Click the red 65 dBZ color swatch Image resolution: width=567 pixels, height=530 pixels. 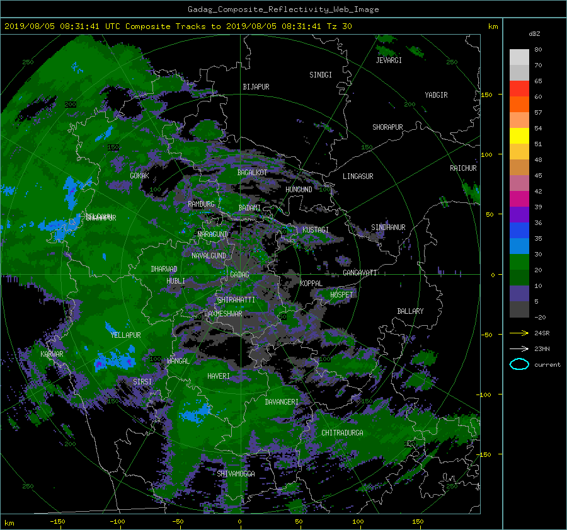tap(519, 88)
